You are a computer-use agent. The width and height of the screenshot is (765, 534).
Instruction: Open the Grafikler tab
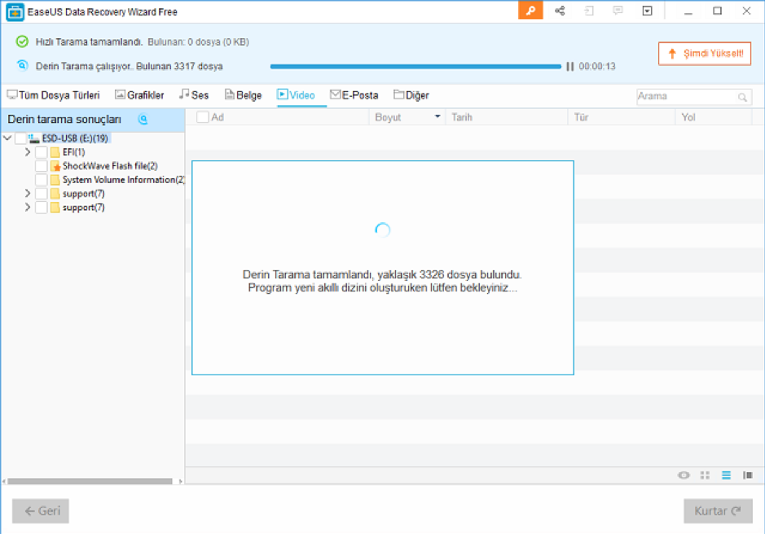point(139,95)
